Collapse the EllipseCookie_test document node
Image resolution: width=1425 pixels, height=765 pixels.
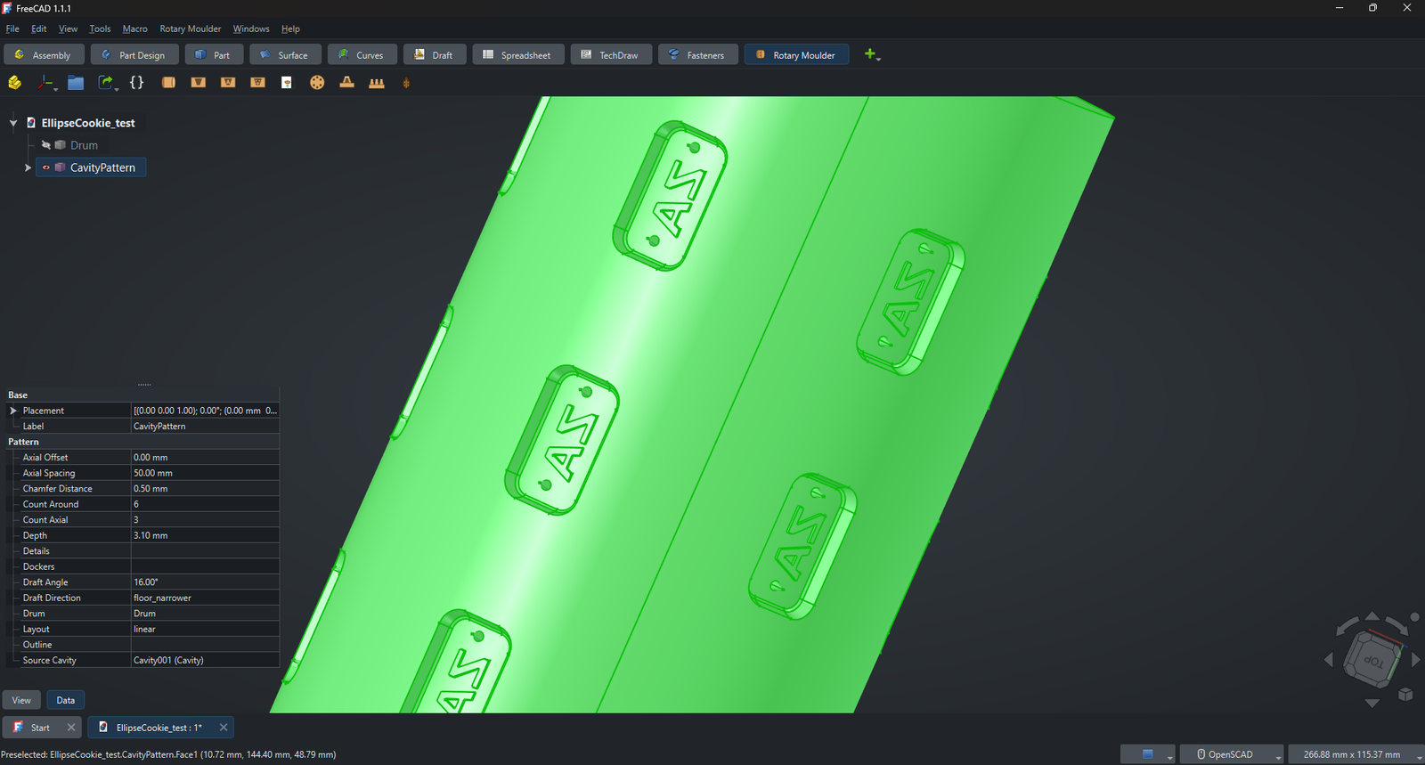click(x=13, y=123)
